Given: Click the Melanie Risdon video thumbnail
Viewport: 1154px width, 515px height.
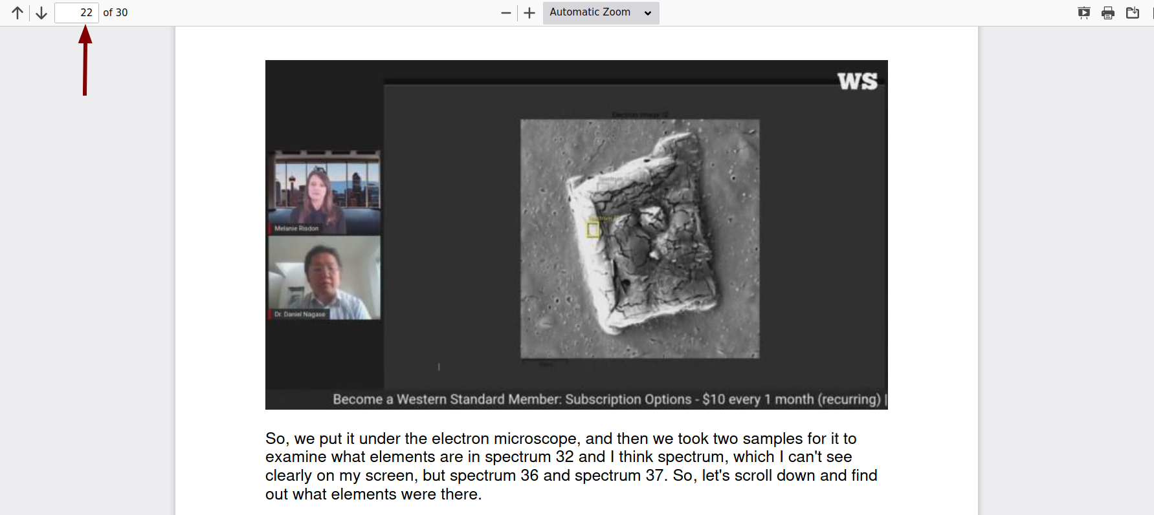Looking at the screenshot, I should 324,192.
